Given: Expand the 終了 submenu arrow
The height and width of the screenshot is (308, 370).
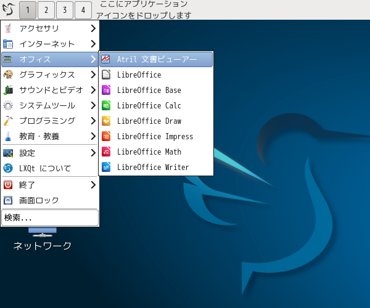Looking at the screenshot, I should [93, 185].
